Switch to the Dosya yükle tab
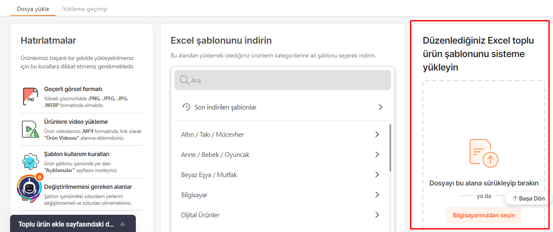 coord(33,9)
